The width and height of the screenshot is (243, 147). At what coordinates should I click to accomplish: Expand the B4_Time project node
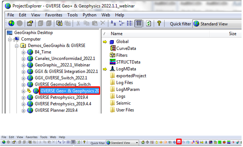23,53
